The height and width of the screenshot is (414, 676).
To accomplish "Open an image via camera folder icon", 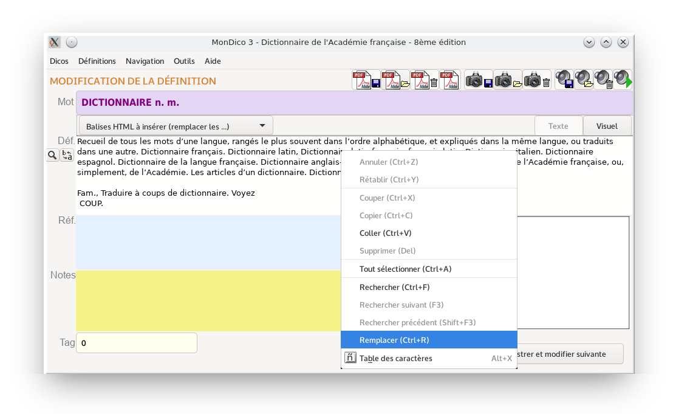I will tap(508, 80).
